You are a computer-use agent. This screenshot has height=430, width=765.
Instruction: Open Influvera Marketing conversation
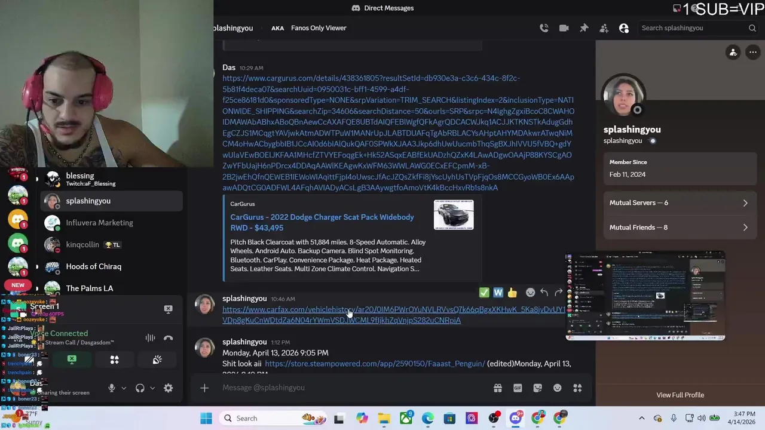point(111,223)
